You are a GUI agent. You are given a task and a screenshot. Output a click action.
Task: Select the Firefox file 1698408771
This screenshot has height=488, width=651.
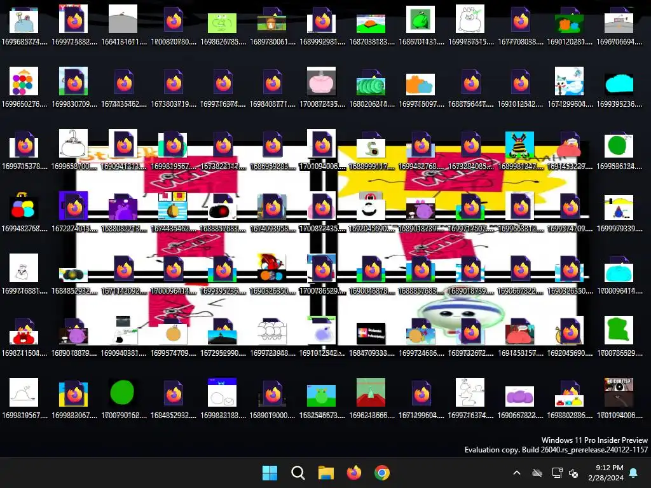(272, 88)
